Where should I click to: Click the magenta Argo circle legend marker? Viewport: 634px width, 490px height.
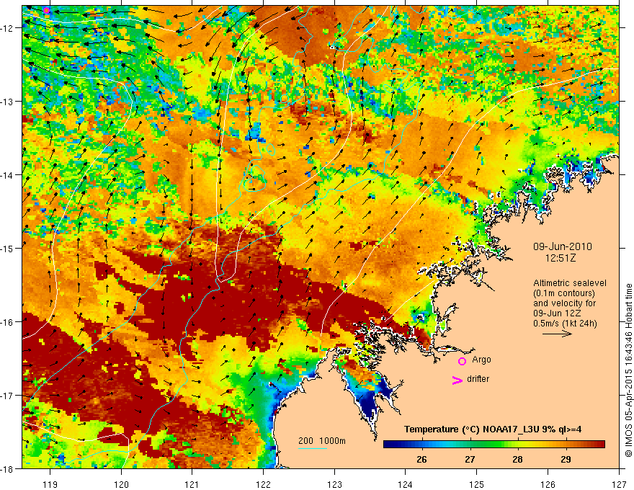point(462,361)
